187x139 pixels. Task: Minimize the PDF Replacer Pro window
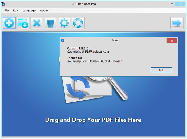166,4
